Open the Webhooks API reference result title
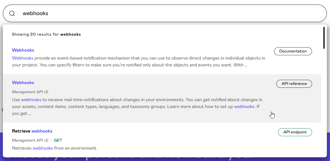 (x=23, y=83)
